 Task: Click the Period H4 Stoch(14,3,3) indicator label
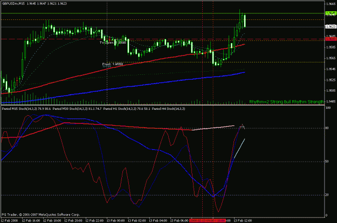[168, 109]
